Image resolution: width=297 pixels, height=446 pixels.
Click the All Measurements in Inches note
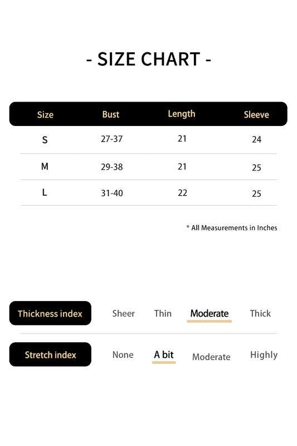tap(232, 227)
